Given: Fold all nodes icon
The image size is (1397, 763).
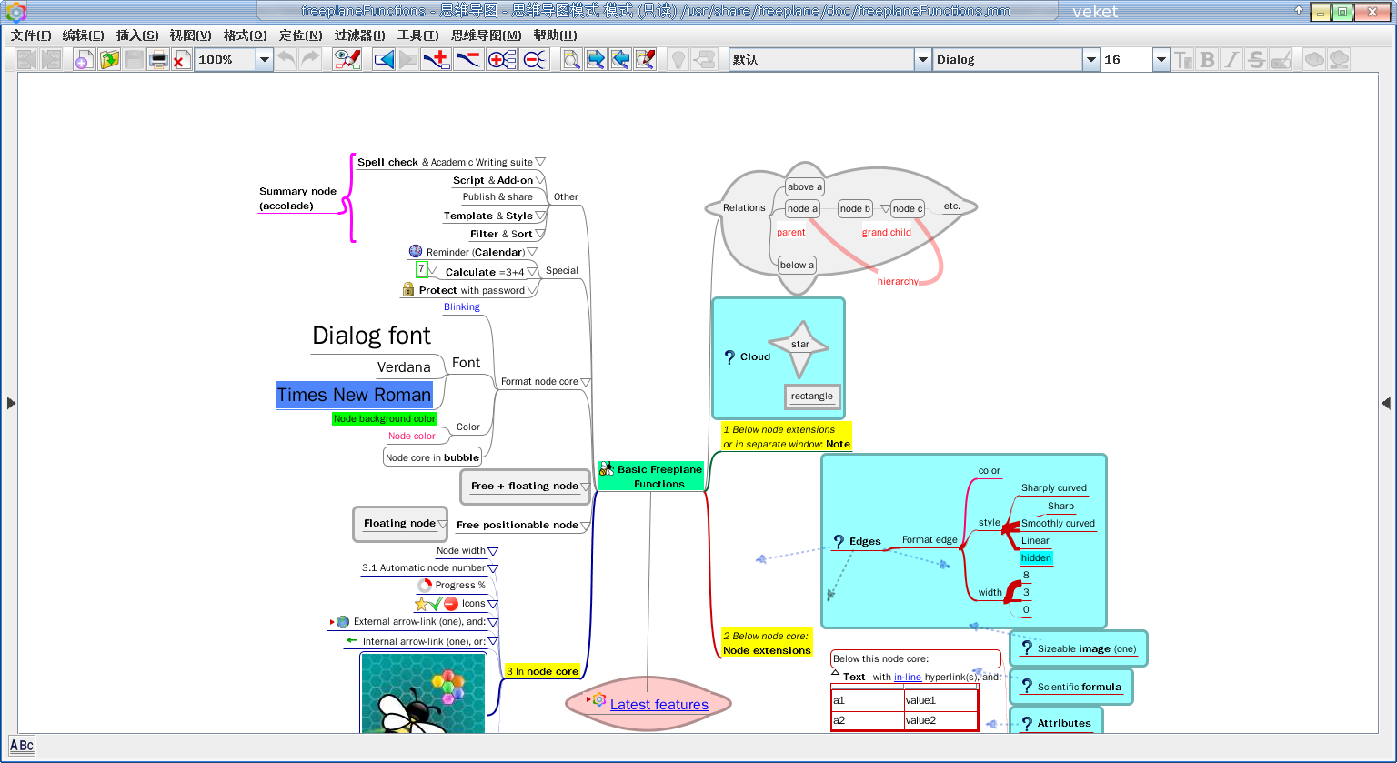Looking at the screenshot, I should click(534, 60).
